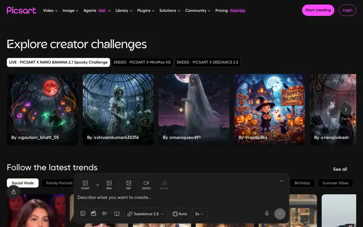Expand the Library menu
Viewport: 363px width, 227px height.
(x=123, y=10)
